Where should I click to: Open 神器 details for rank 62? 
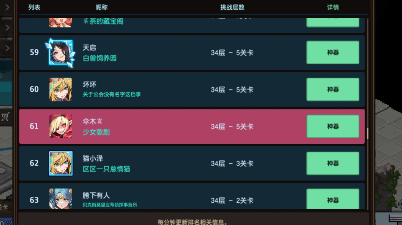click(333, 163)
